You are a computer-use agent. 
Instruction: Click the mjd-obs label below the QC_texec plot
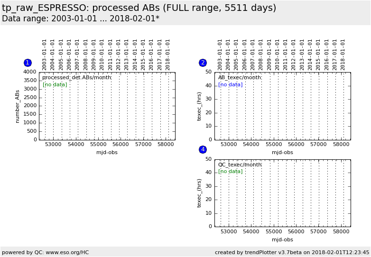pyautogui.click(x=282, y=239)
